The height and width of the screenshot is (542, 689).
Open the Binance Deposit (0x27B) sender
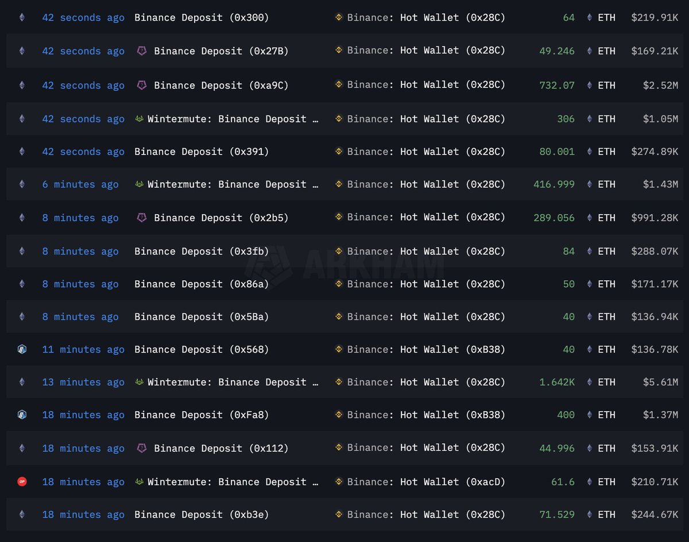(221, 51)
